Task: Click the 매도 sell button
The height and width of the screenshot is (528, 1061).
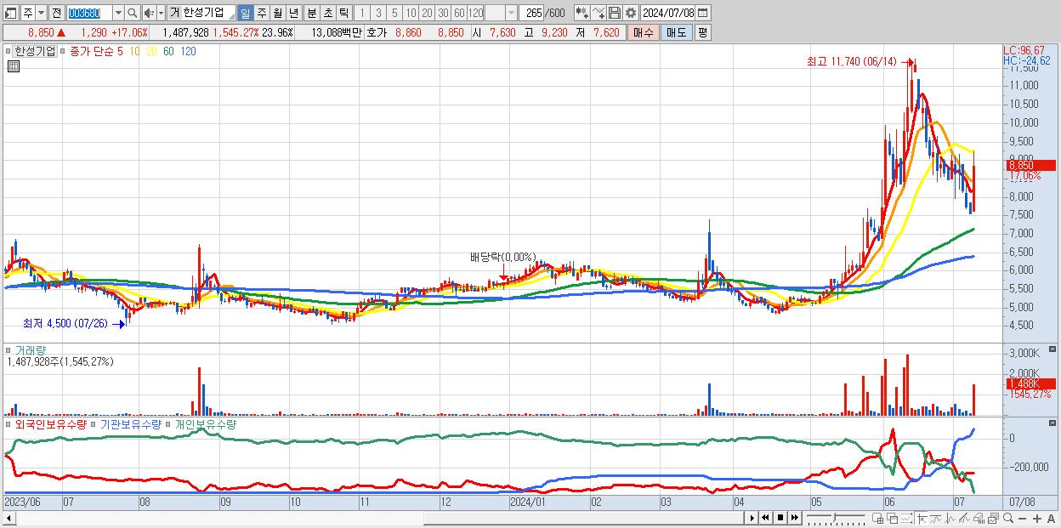Action: point(676,32)
